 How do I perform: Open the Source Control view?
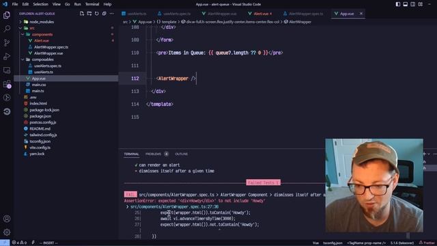click(x=7, y=42)
